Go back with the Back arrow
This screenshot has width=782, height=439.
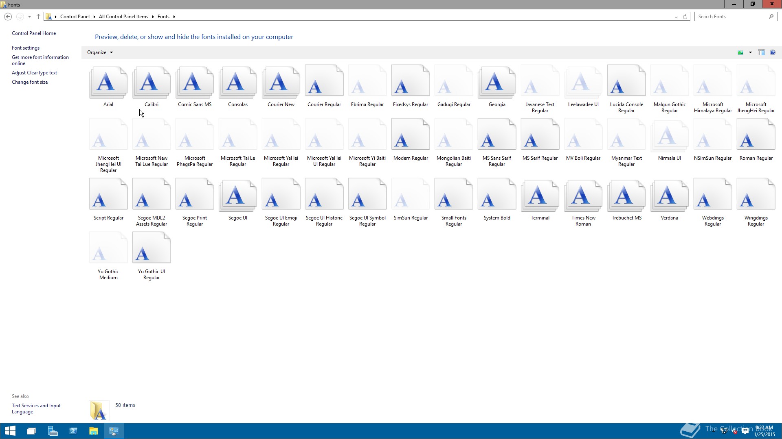pyautogui.click(x=8, y=17)
